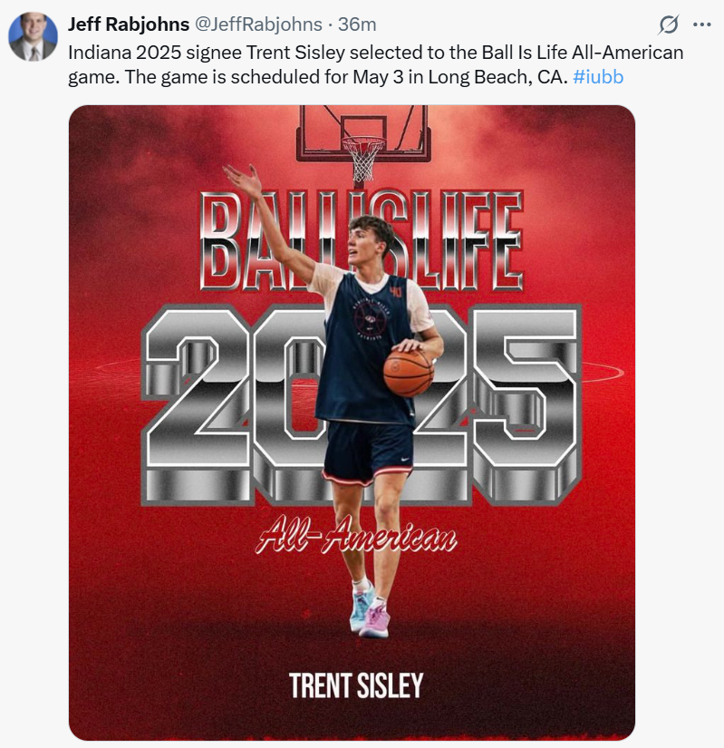Screen dimensions: 724x748
Task: Click the basketball in the player's hand
Action: 409,372
